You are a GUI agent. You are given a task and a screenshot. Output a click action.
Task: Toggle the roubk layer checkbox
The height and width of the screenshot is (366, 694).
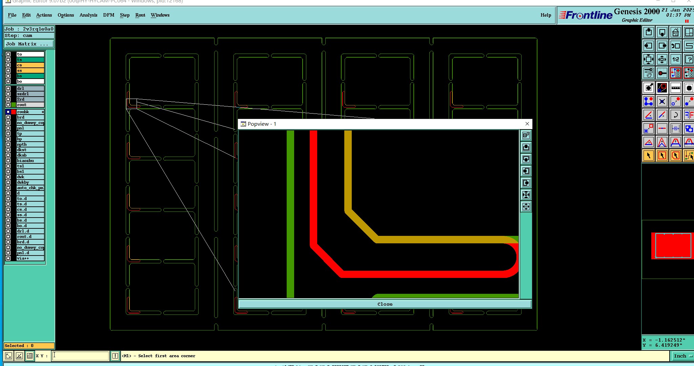coord(8,112)
